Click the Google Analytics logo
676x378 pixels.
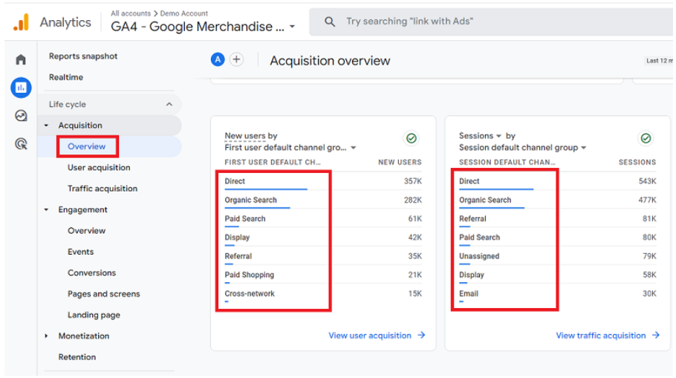point(21,22)
